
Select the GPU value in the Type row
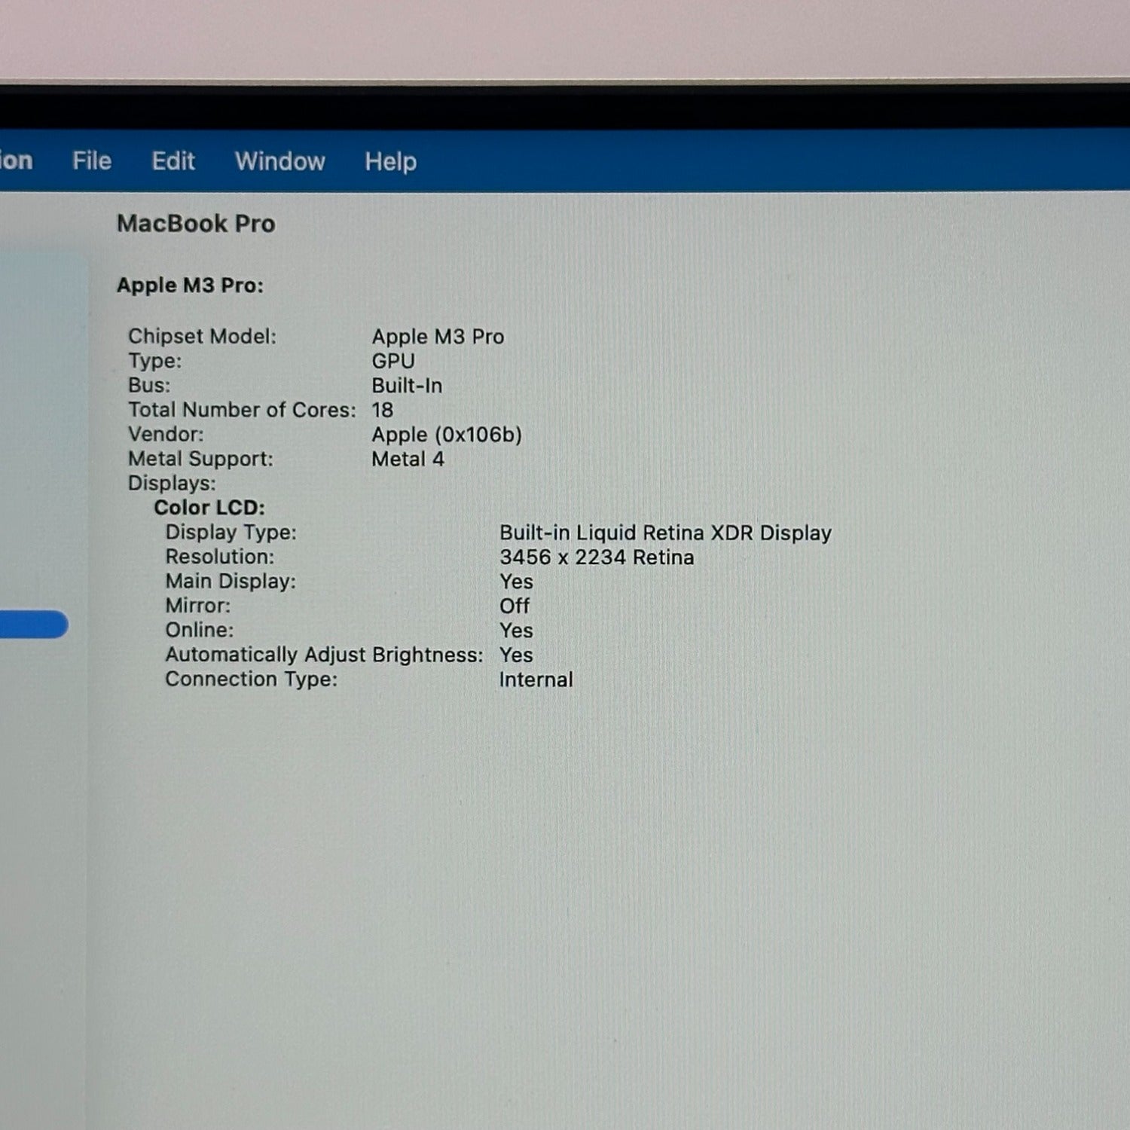pyautogui.click(x=392, y=361)
